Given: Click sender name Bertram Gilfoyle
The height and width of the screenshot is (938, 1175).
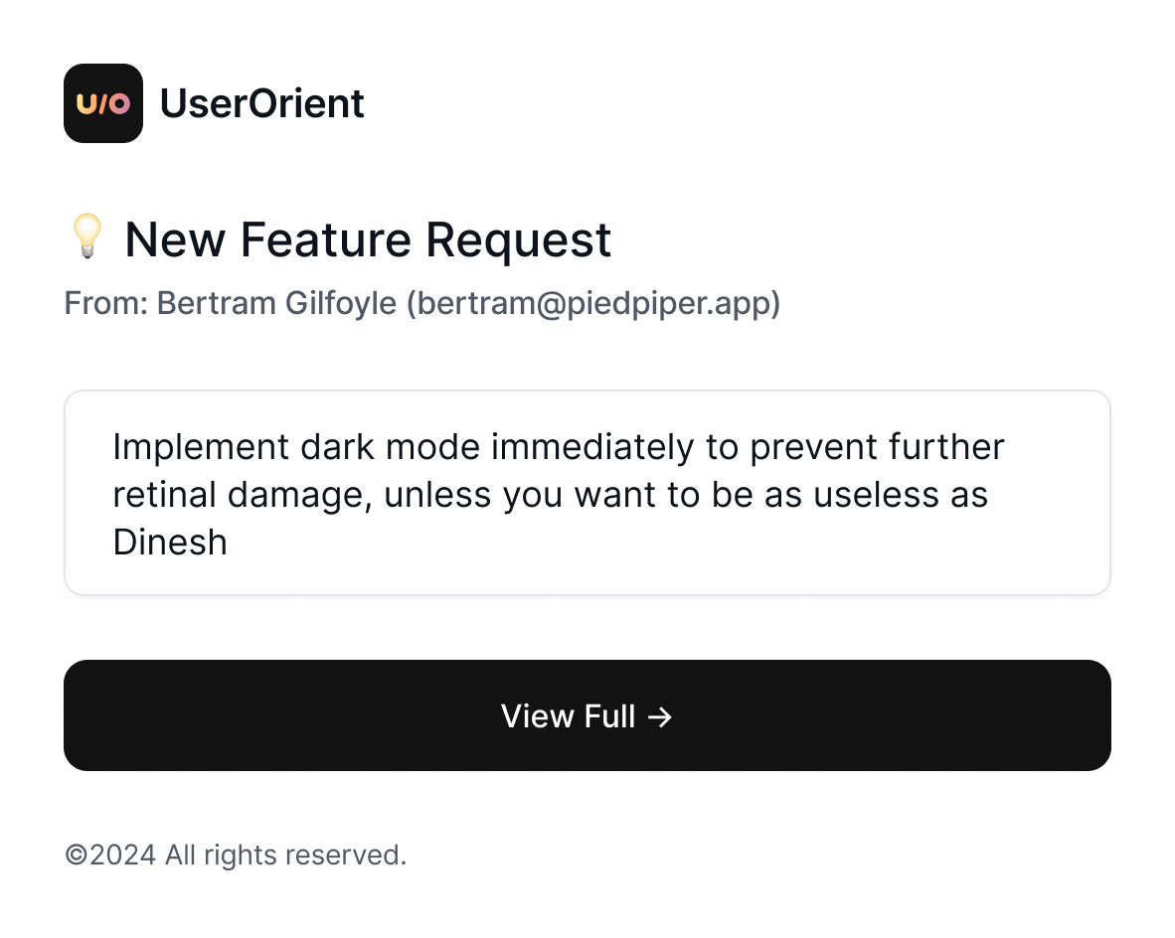Looking at the screenshot, I should click(277, 304).
